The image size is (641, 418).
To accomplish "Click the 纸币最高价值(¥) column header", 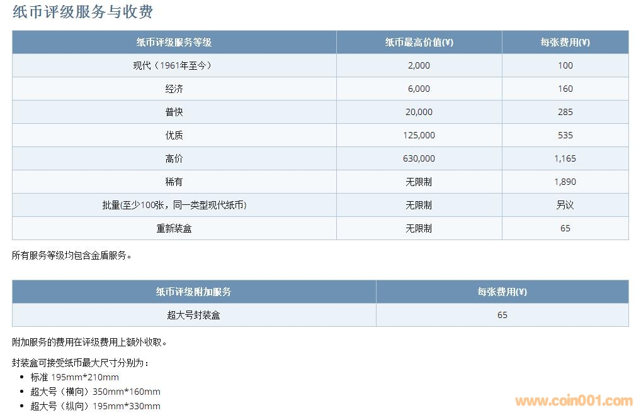I will click(419, 42).
